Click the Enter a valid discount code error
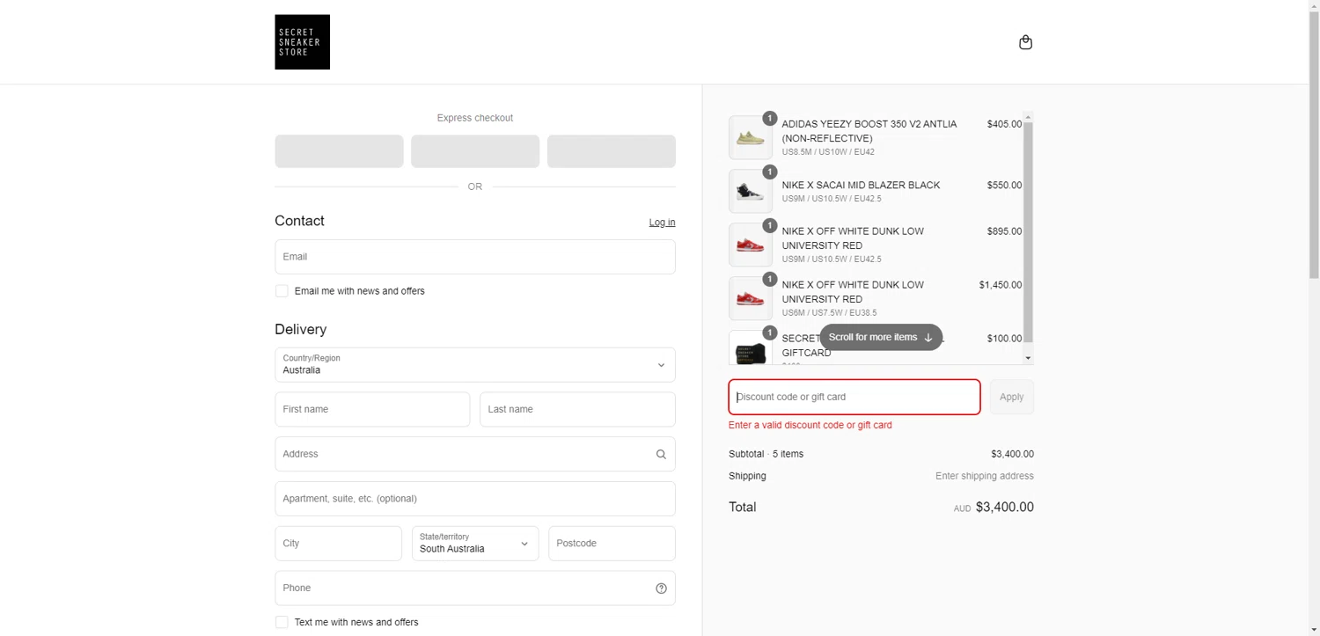The width and height of the screenshot is (1320, 636). [810, 425]
